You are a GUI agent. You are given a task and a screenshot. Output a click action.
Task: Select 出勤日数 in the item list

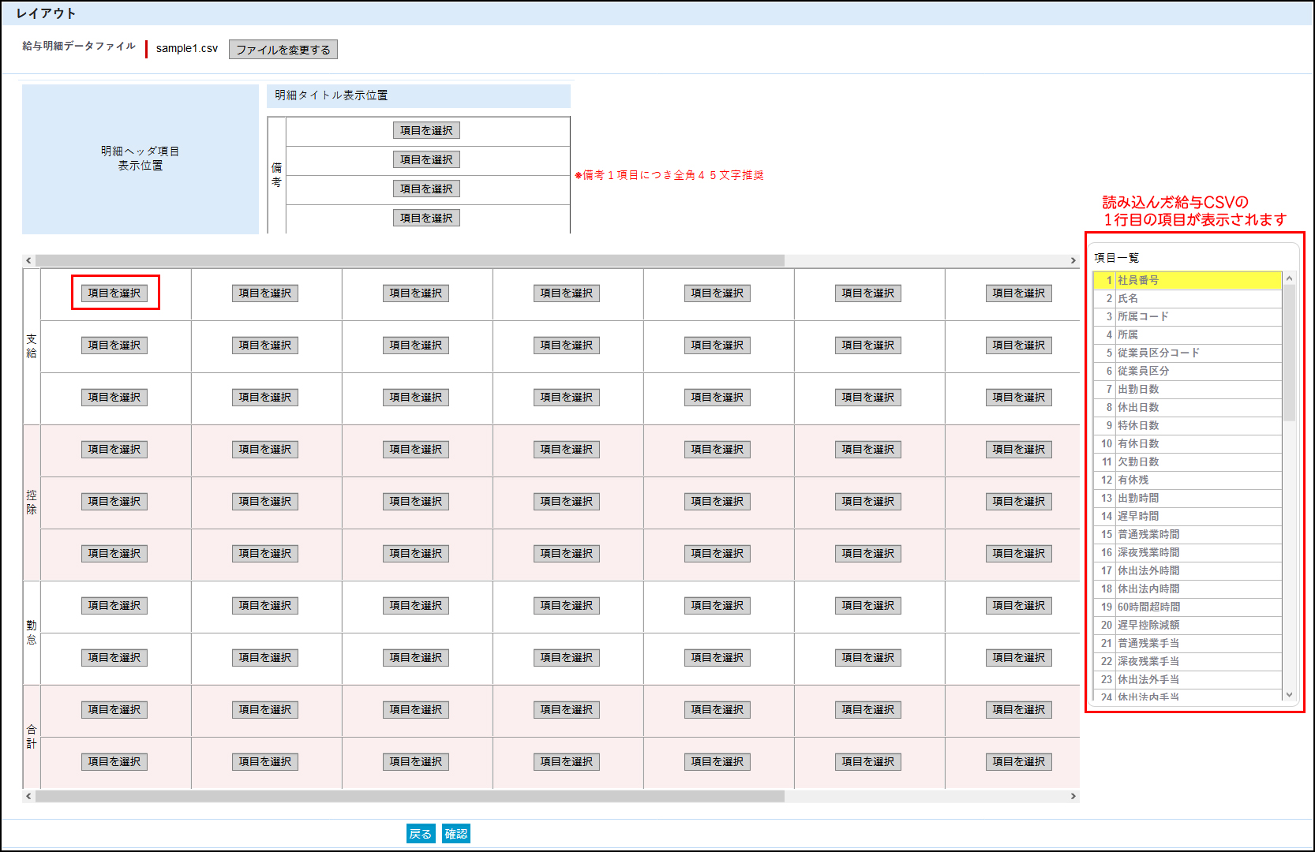[1187, 389]
